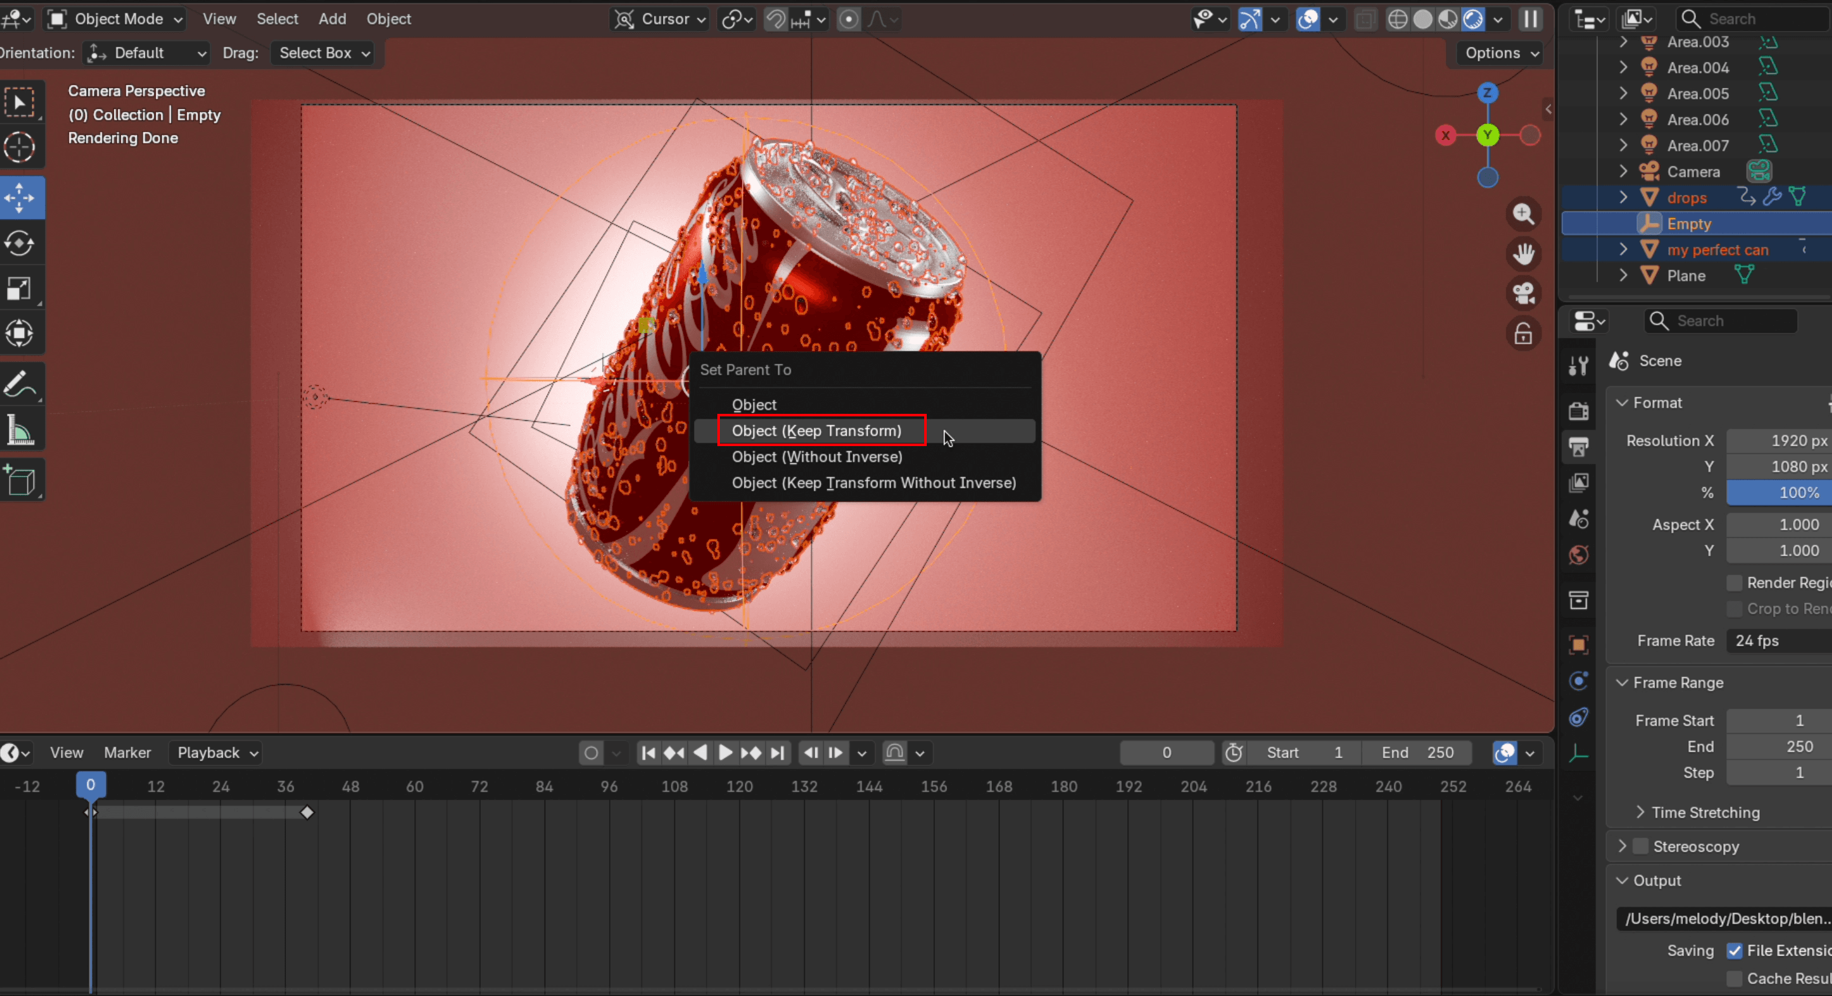This screenshot has height=996, width=1832.
Task: Click the keyframe diamond near frame 40
Action: [x=307, y=812]
